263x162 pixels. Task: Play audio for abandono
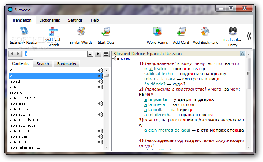coord(100,131)
